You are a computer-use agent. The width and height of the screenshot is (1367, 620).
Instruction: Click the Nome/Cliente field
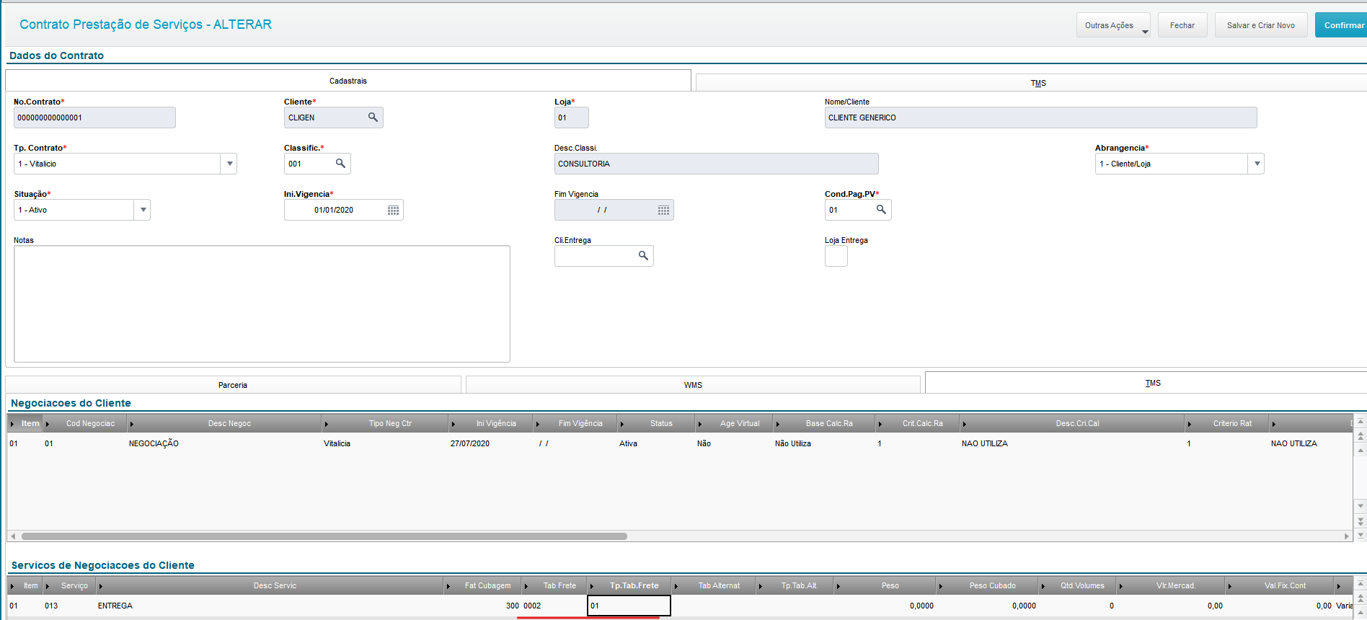[1040, 118]
